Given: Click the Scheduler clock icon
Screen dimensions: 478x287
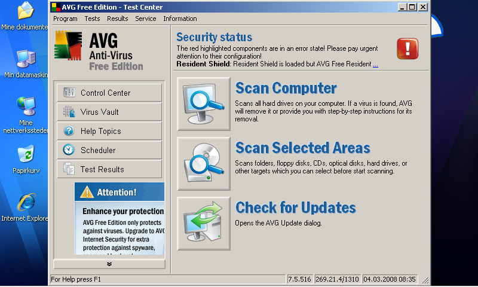Looking at the screenshot, I should tap(69, 149).
